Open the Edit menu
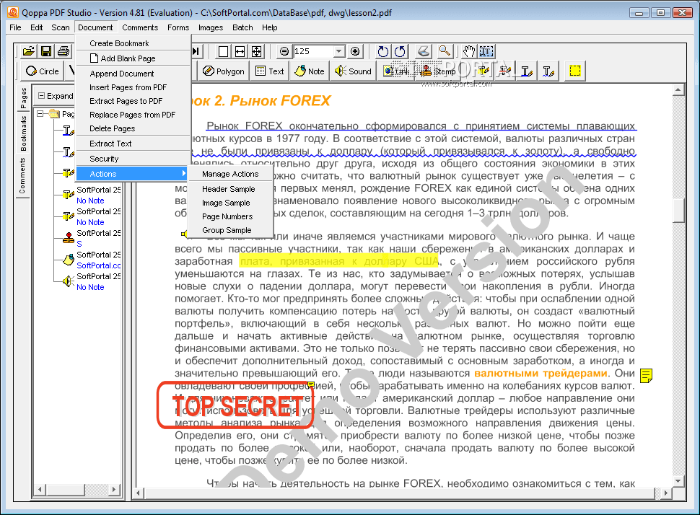The image size is (700, 515). tap(37, 27)
